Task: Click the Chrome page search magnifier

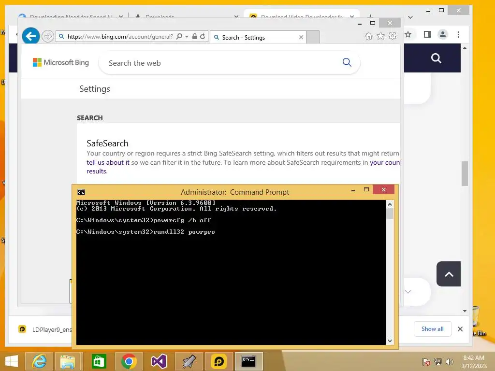Action: click(x=436, y=58)
